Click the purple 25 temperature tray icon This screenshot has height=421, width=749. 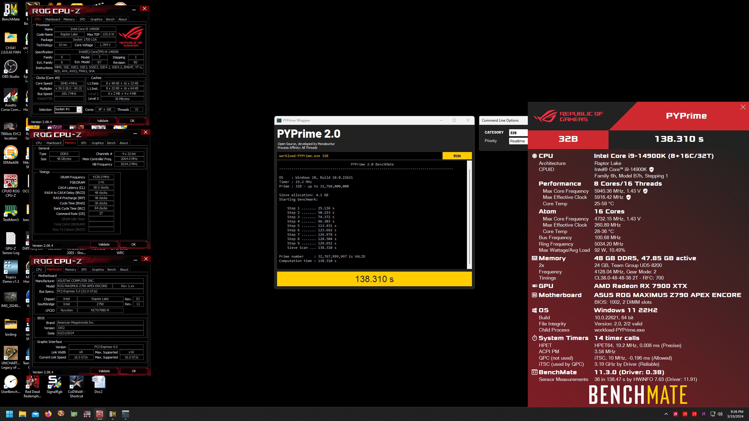(704, 414)
